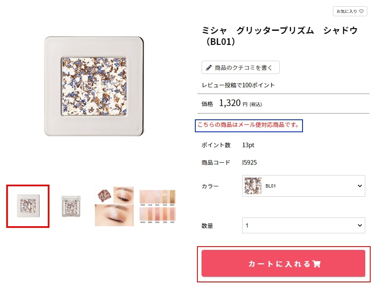Click the large main product image
This screenshot has width=374, height=289.
(x=94, y=86)
